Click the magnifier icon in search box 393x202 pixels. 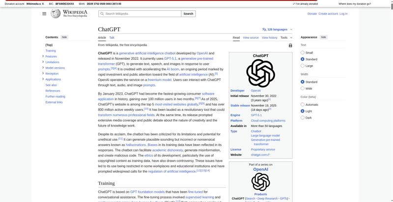[x=102, y=14]
